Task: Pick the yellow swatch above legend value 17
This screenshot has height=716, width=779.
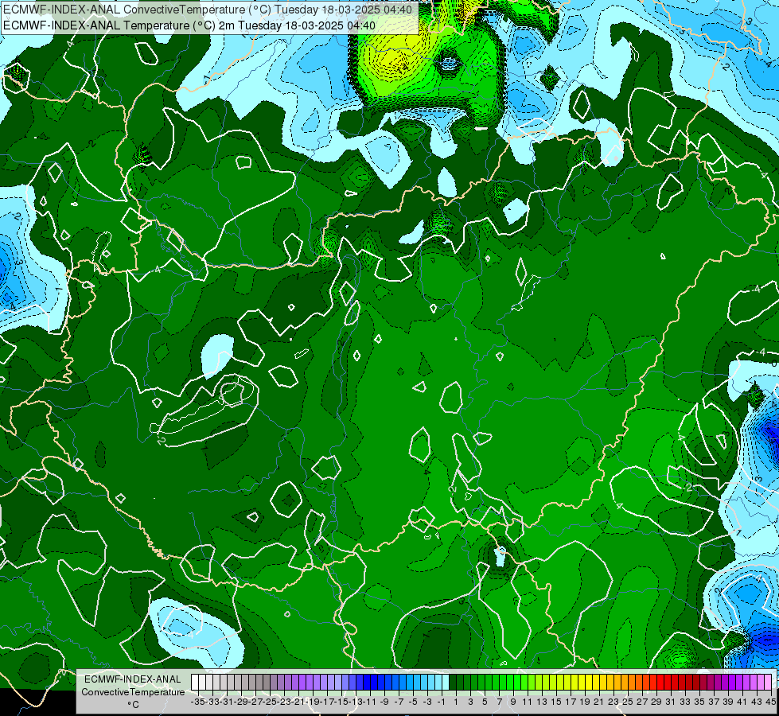Action: tap(567, 683)
